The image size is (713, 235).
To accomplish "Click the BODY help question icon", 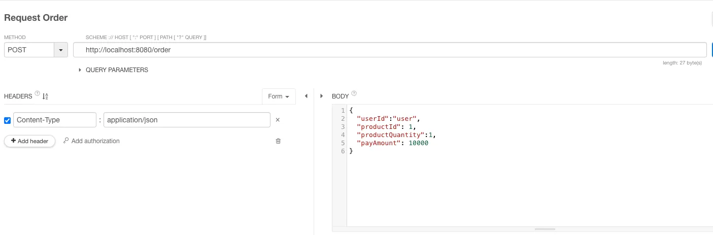I will pos(354,93).
